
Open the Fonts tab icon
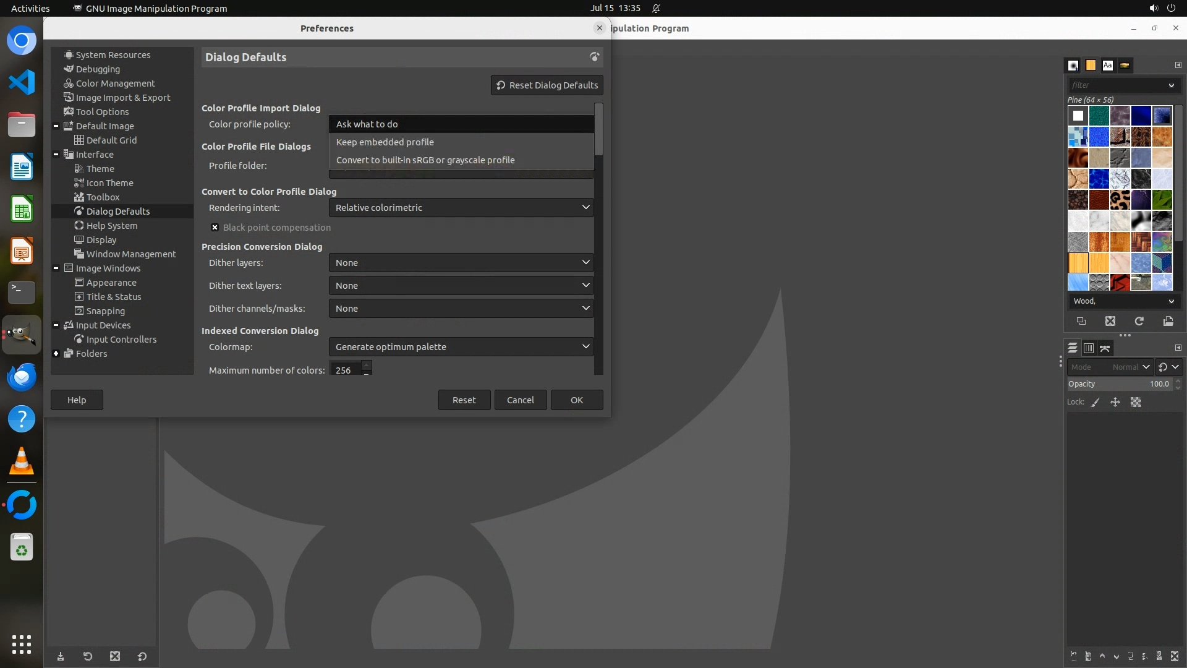pyautogui.click(x=1107, y=65)
